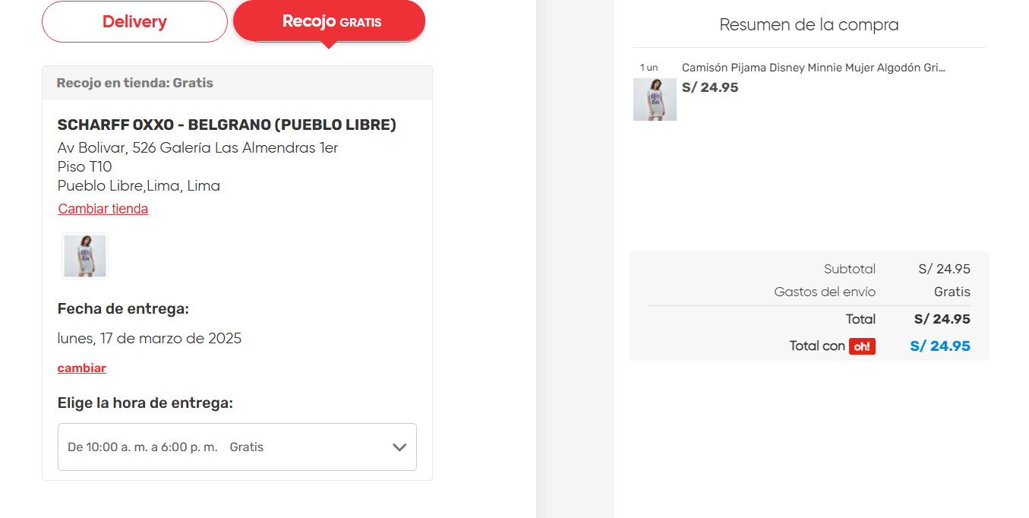Click the Subtotal amount S/ 24.95
Image resolution: width=1029 pixels, height=518 pixels.
pos(945,269)
